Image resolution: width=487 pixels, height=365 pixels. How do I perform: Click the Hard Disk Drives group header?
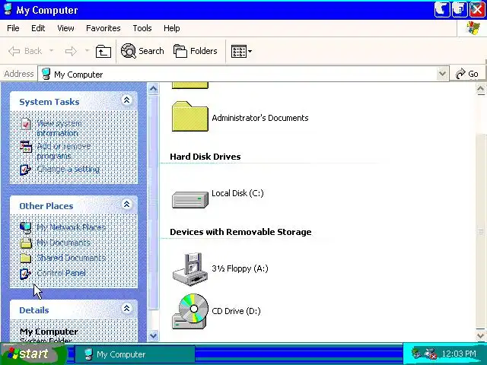coord(205,157)
